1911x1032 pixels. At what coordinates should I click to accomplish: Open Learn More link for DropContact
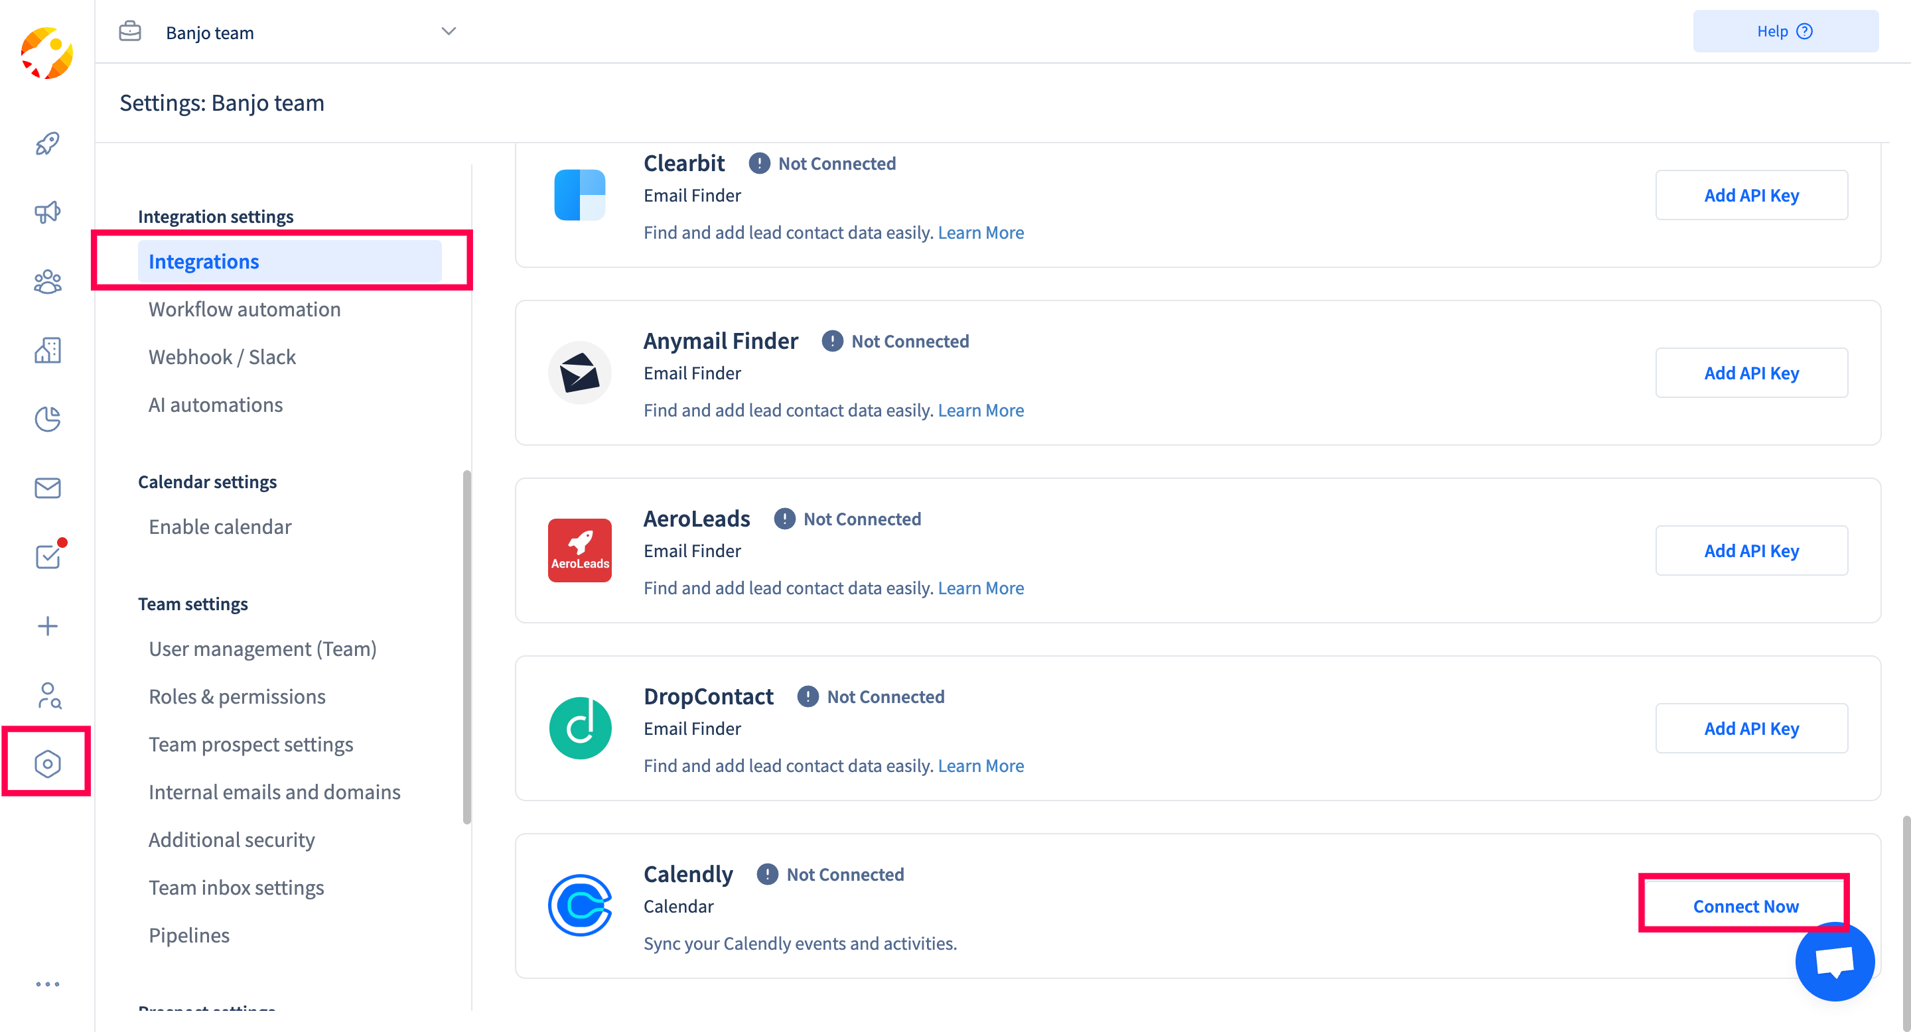pyautogui.click(x=981, y=765)
